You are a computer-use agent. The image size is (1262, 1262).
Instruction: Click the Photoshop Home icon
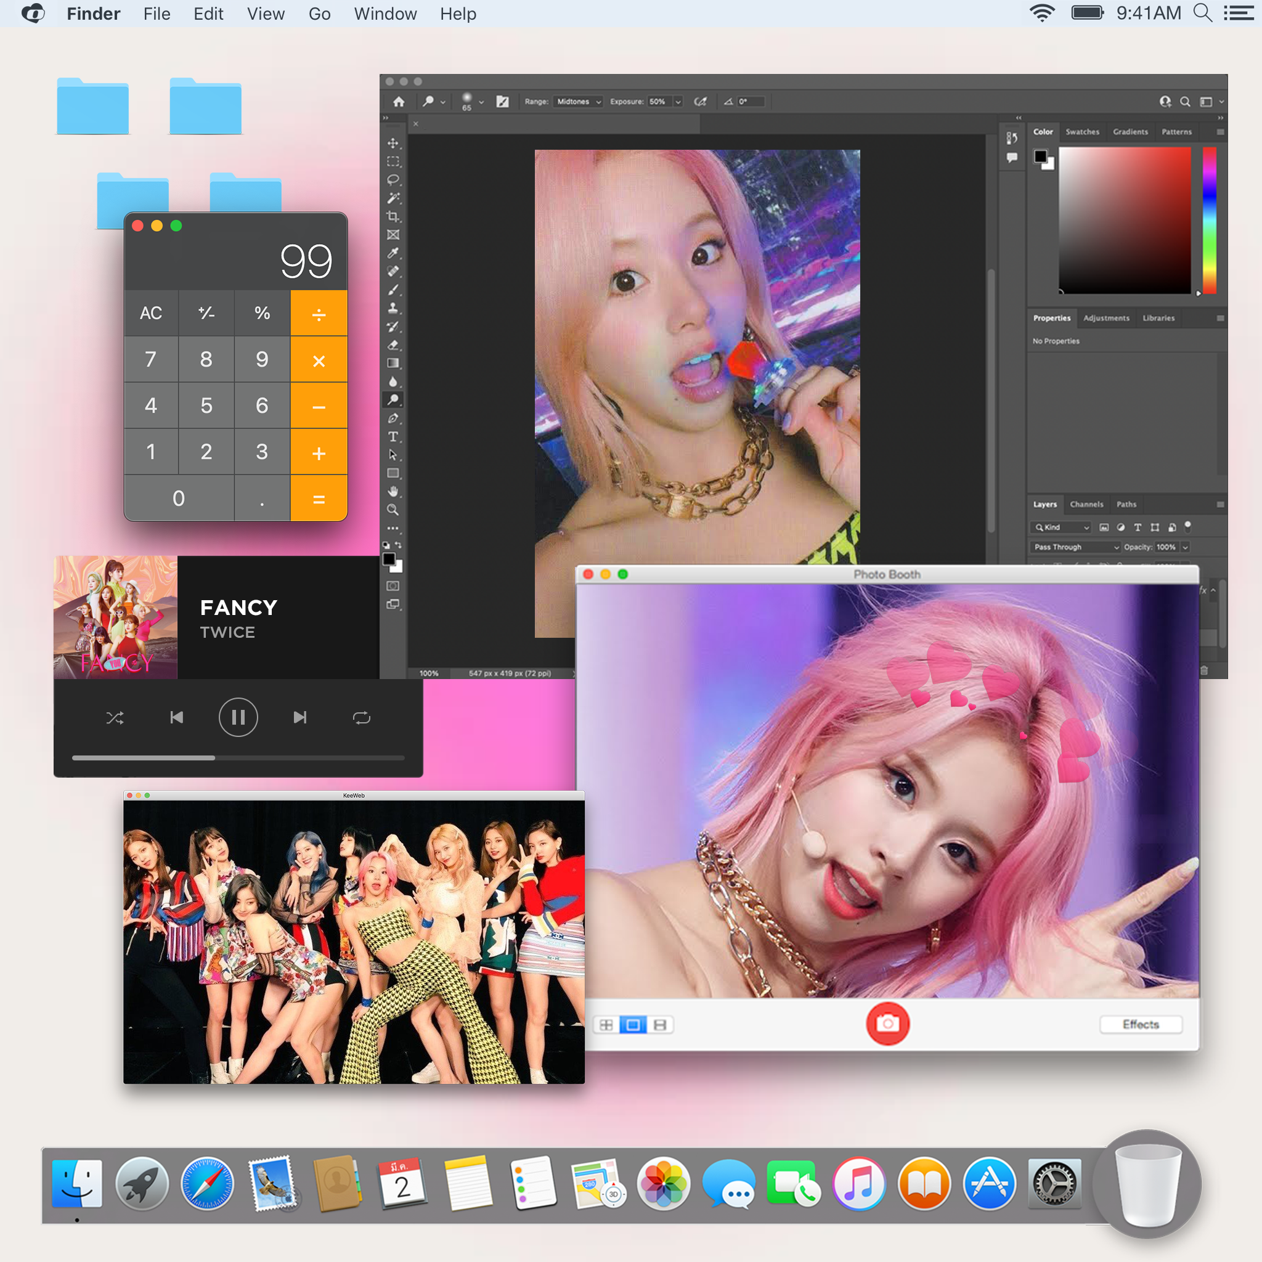coord(399,102)
